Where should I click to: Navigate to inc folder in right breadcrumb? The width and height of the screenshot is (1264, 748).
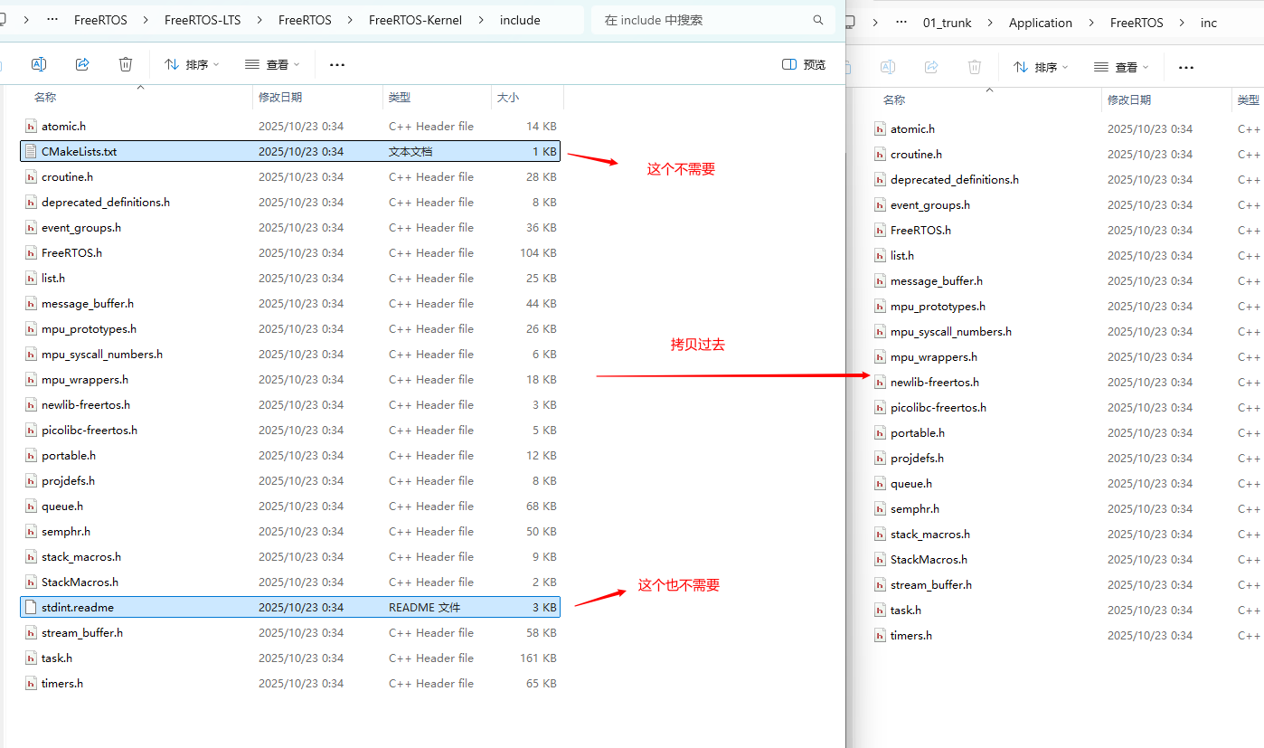pyautogui.click(x=1209, y=23)
